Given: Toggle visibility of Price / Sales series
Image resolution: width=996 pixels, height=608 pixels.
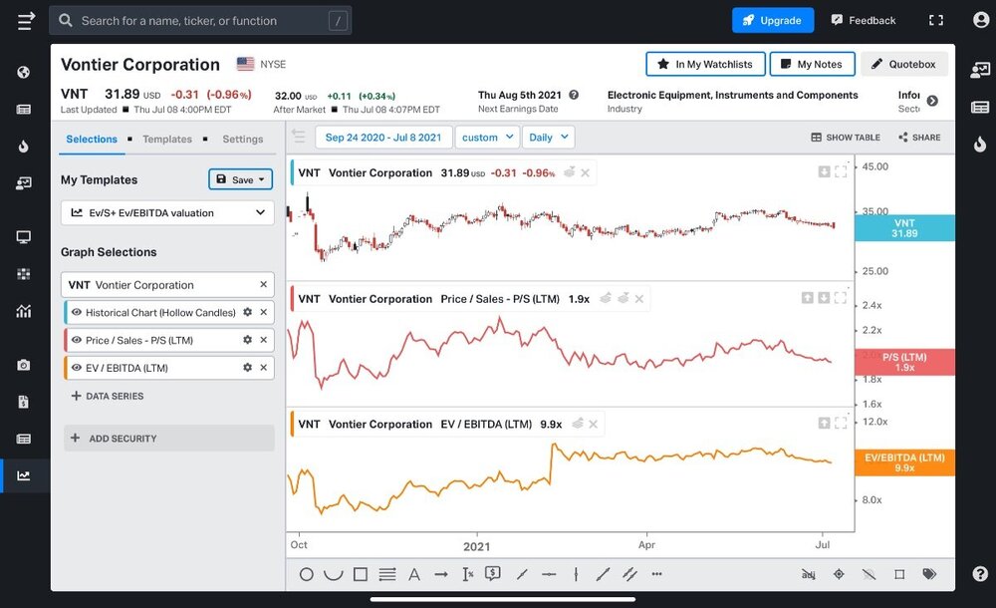Looking at the screenshot, I should coord(77,340).
